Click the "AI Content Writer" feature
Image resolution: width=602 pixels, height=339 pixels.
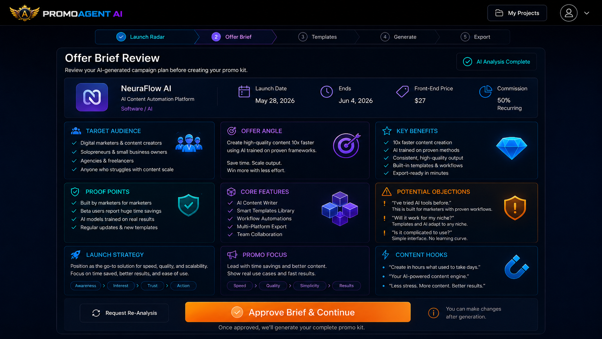[x=257, y=203]
